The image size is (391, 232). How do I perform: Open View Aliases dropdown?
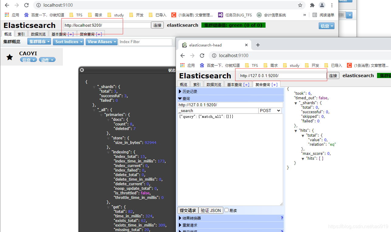coord(102,42)
